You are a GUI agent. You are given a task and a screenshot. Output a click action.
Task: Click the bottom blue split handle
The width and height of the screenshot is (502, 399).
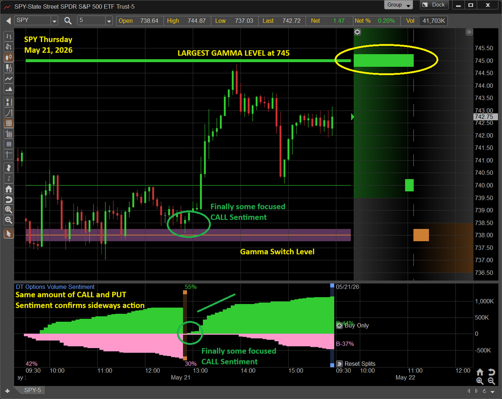click(x=332, y=365)
